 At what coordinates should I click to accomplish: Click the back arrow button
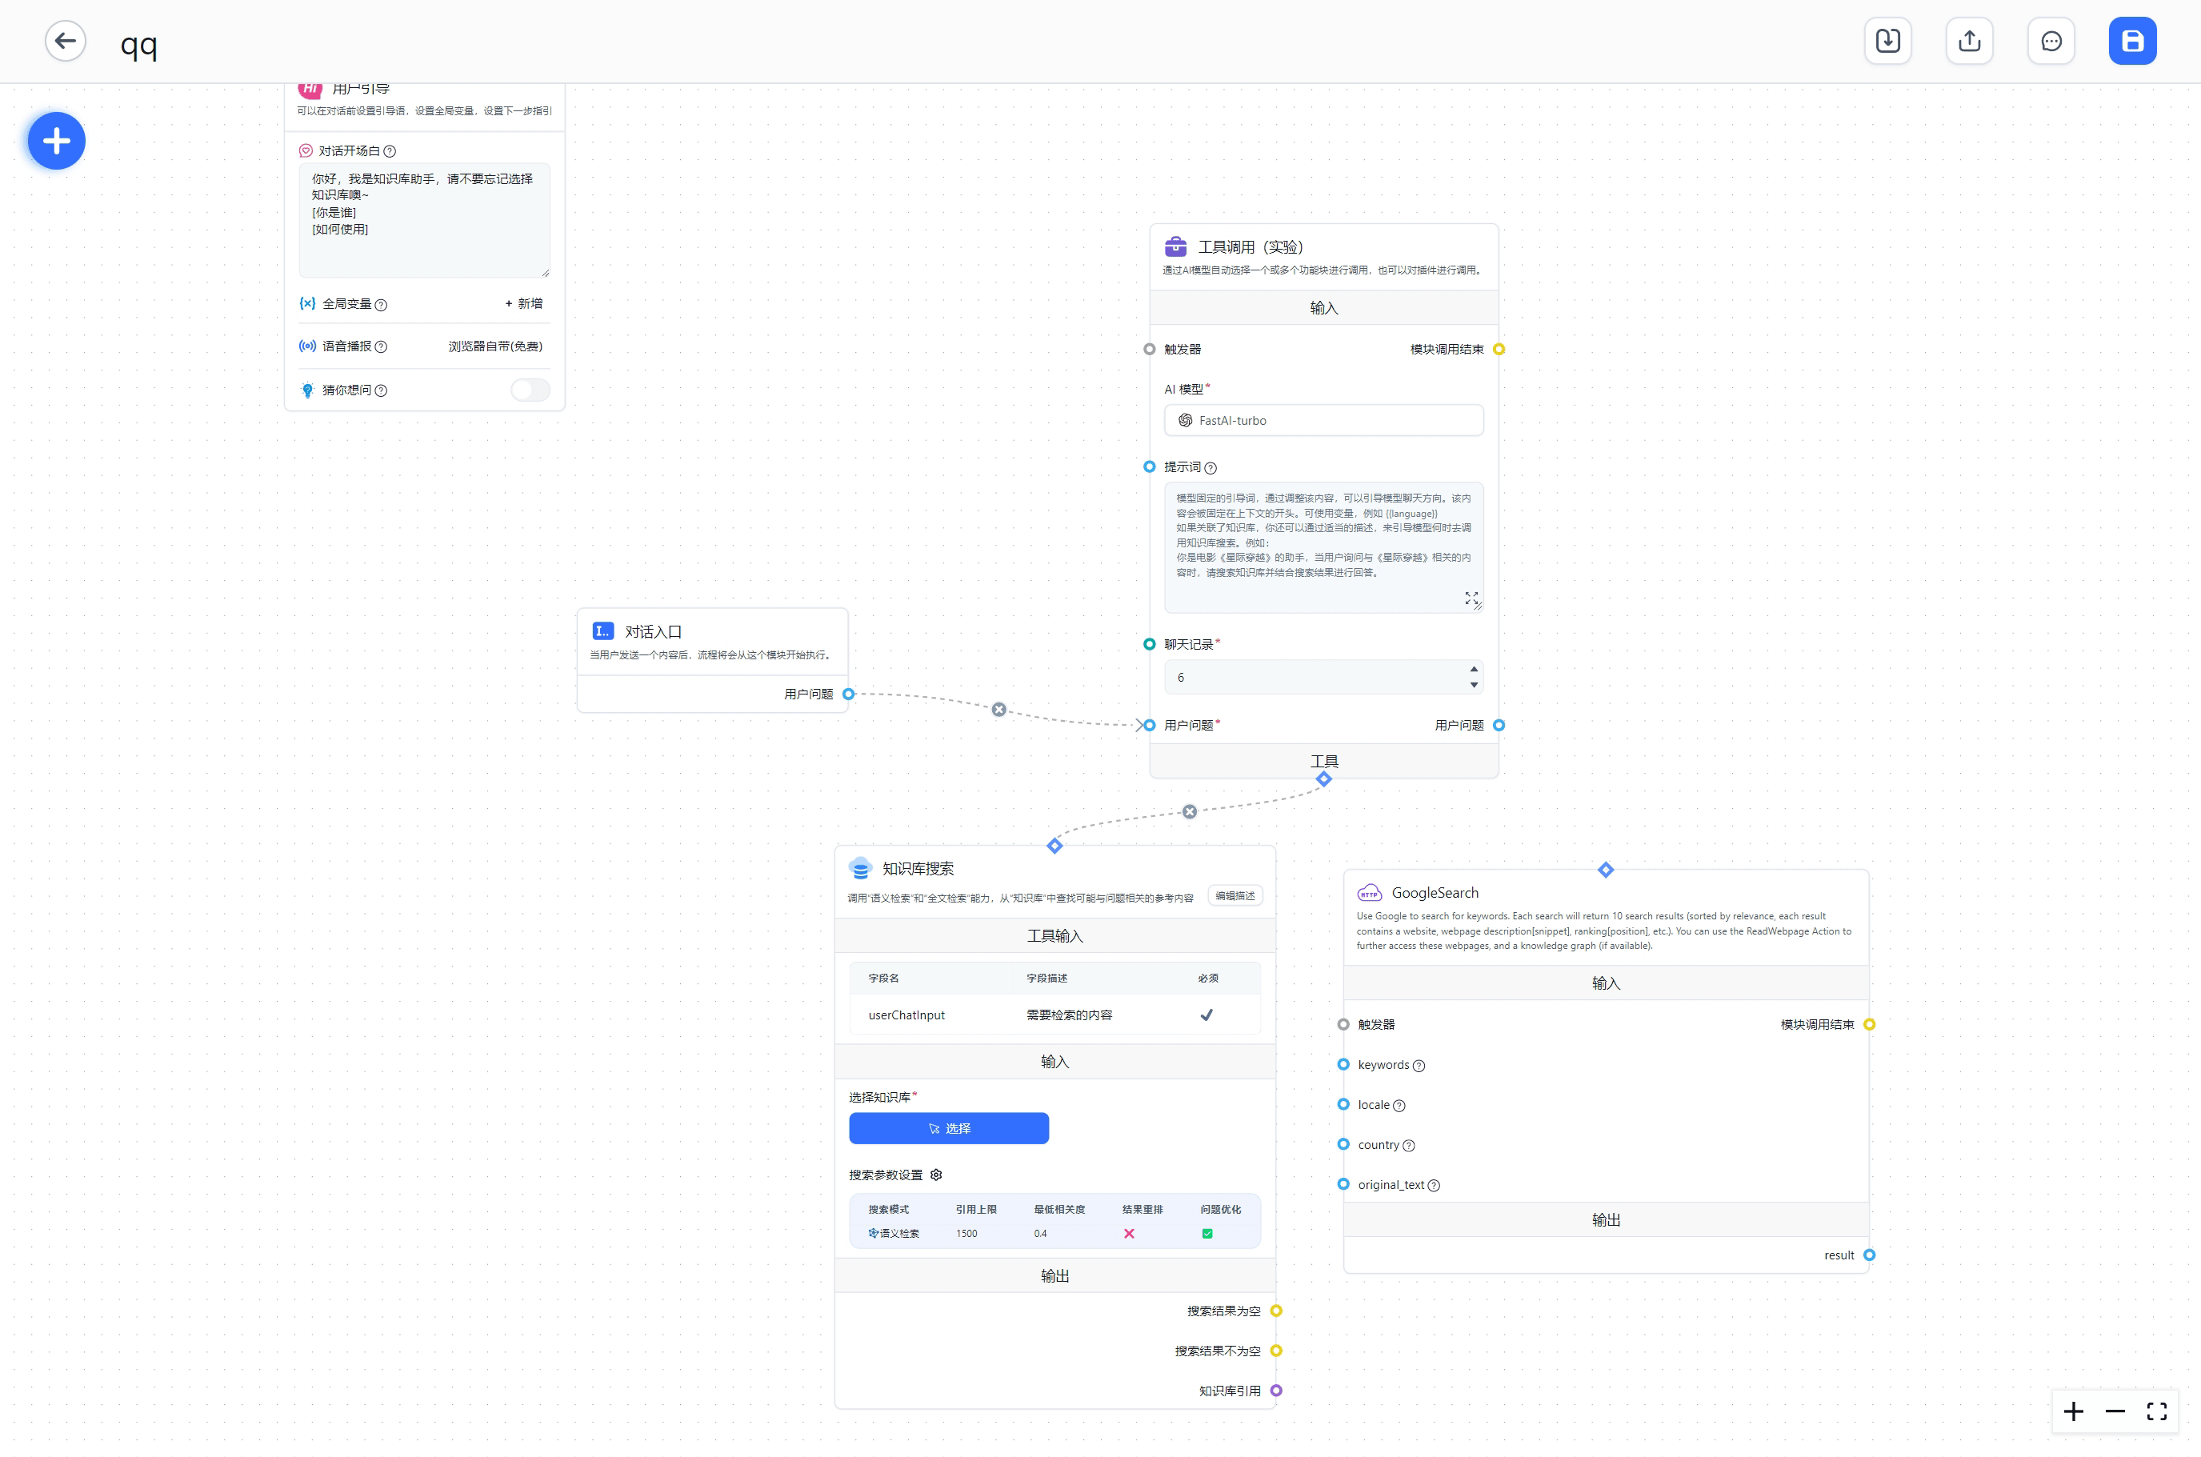click(x=65, y=41)
